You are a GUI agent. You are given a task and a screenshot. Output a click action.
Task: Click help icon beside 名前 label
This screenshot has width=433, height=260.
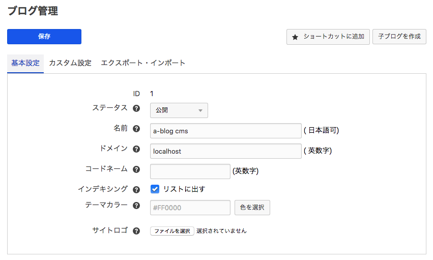(x=136, y=129)
